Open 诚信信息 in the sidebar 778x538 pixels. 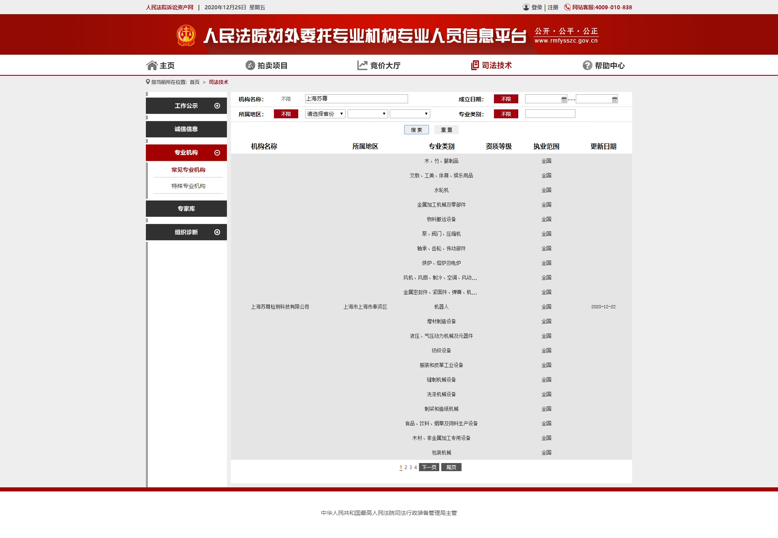click(x=186, y=129)
